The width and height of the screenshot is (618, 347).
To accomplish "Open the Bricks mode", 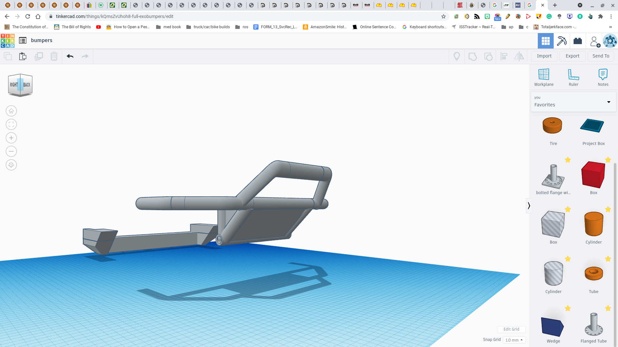I will [578, 41].
